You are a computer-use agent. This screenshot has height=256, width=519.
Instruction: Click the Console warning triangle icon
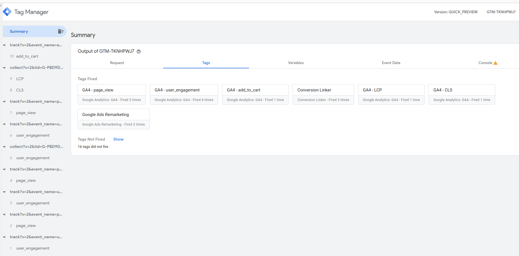pos(495,63)
